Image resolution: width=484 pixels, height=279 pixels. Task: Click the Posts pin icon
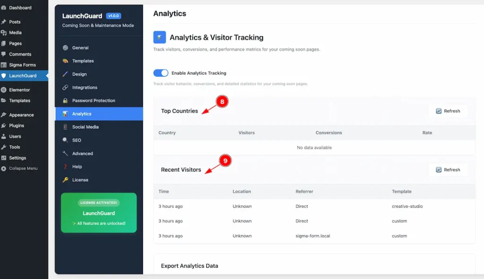click(4, 22)
